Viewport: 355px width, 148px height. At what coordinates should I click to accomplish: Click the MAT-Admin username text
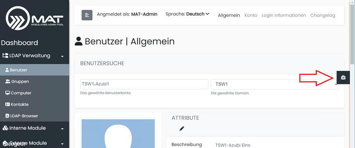144,14
